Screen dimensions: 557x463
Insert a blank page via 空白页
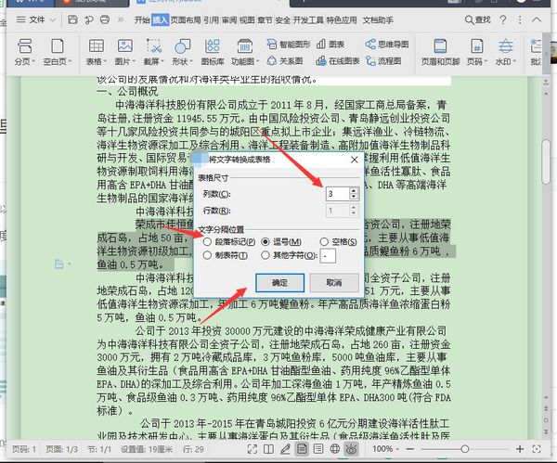pos(58,52)
